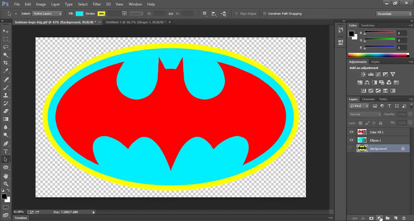Viewport: 414px width, 221px height.
Task: Click the layer styles fx icon
Action: pos(363,218)
